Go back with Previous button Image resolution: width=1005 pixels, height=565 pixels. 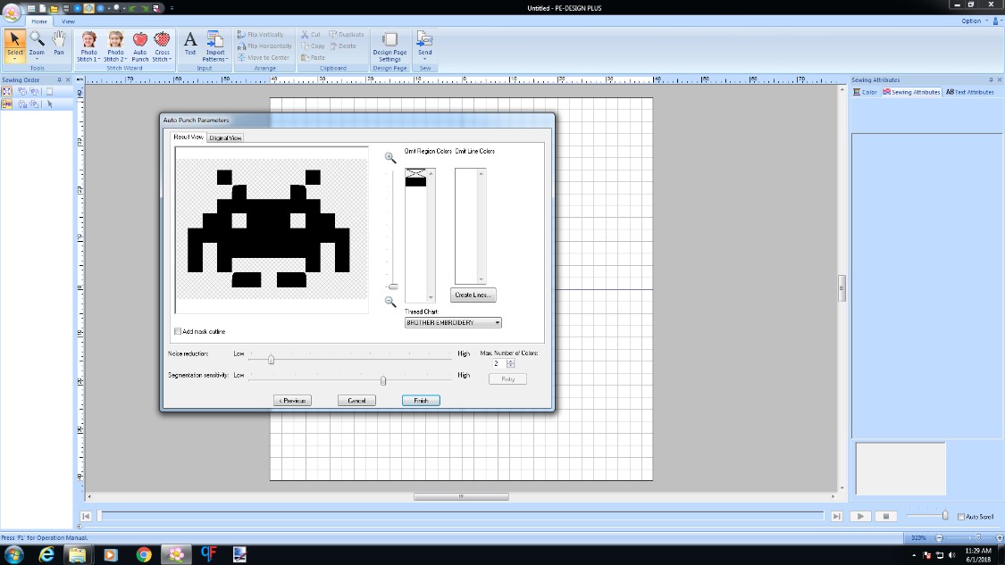[292, 401]
